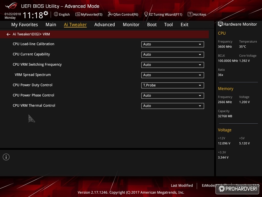Click the 11:18 clock display
The height and width of the screenshot is (197, 262).
pyautogui.click(x=33, y=15)
